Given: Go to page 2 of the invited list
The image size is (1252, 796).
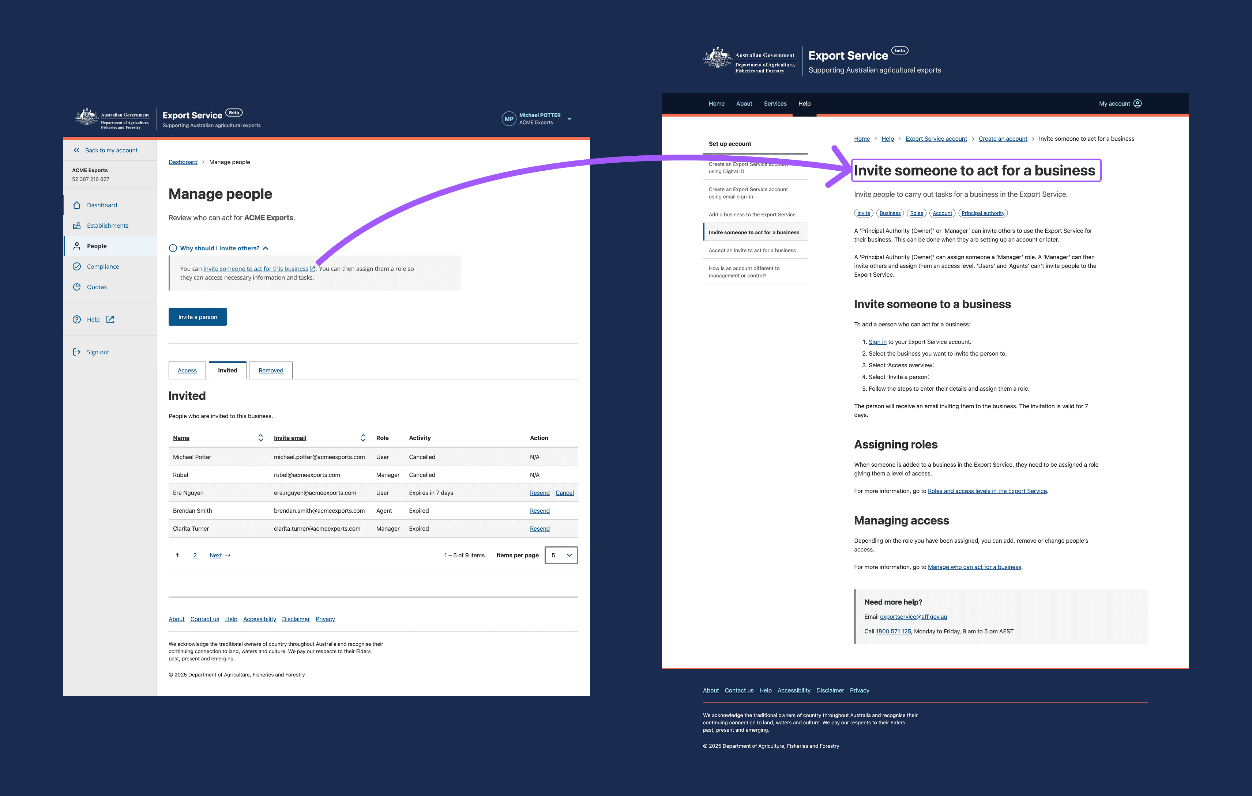Looking at the screenshot, I should pos(195,555).
